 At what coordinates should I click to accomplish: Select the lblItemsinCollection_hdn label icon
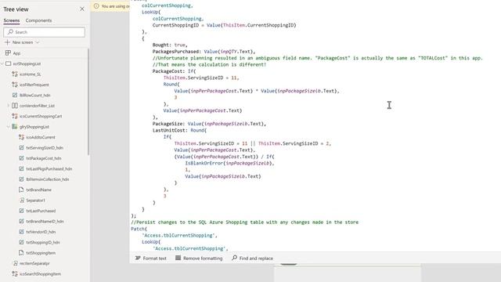tap(21, 179)
